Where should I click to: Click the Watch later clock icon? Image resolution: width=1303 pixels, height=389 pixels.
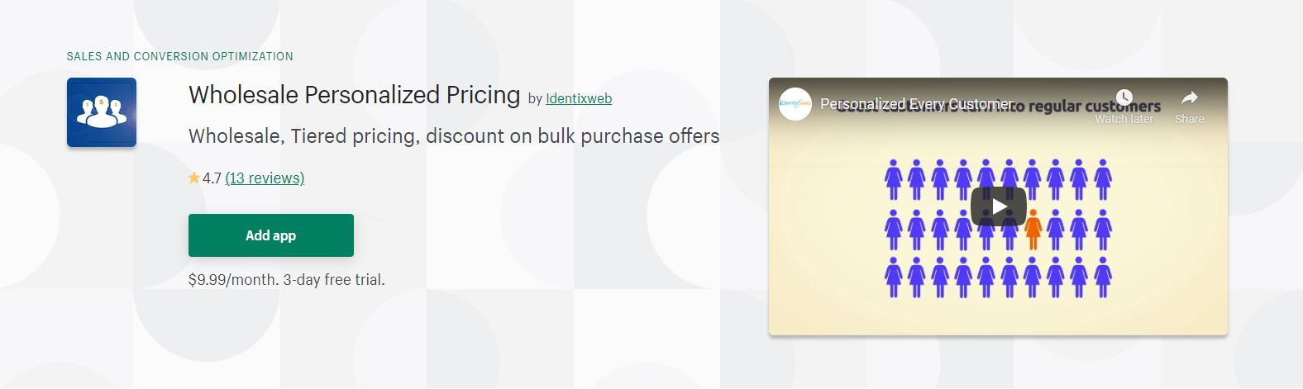pos(1124,97)
